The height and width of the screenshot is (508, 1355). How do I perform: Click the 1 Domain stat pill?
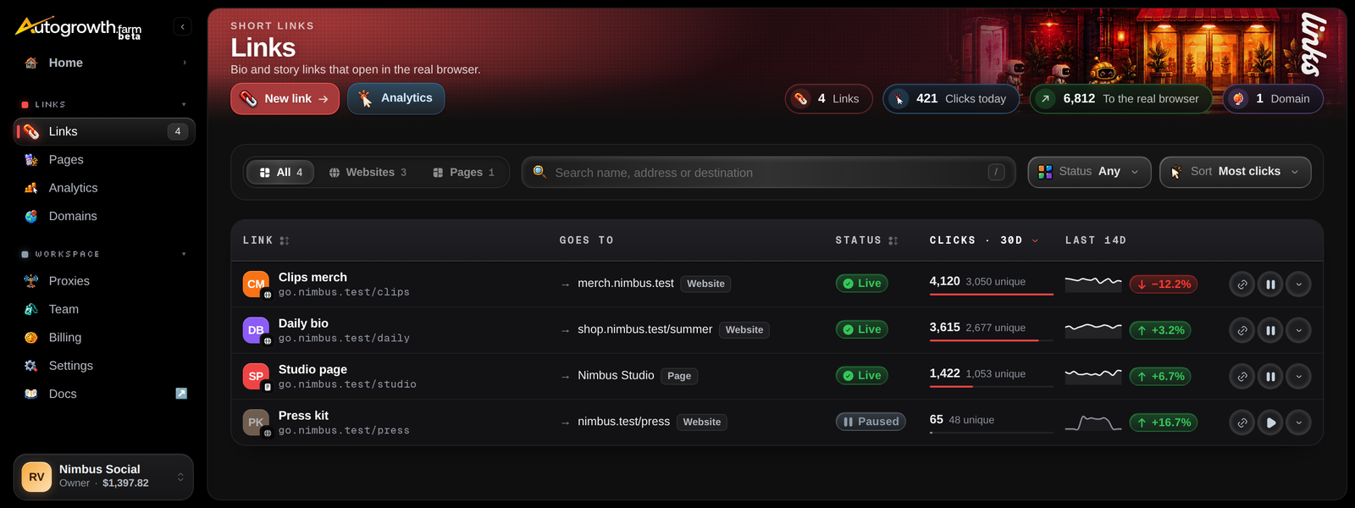pos(1273,98)
